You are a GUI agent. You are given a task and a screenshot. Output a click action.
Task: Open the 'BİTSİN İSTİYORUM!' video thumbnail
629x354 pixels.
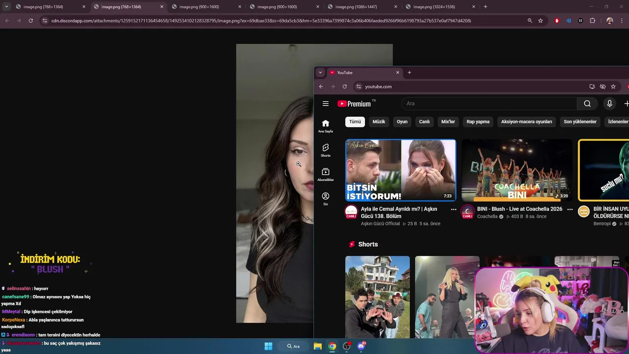tap(400, 170)
